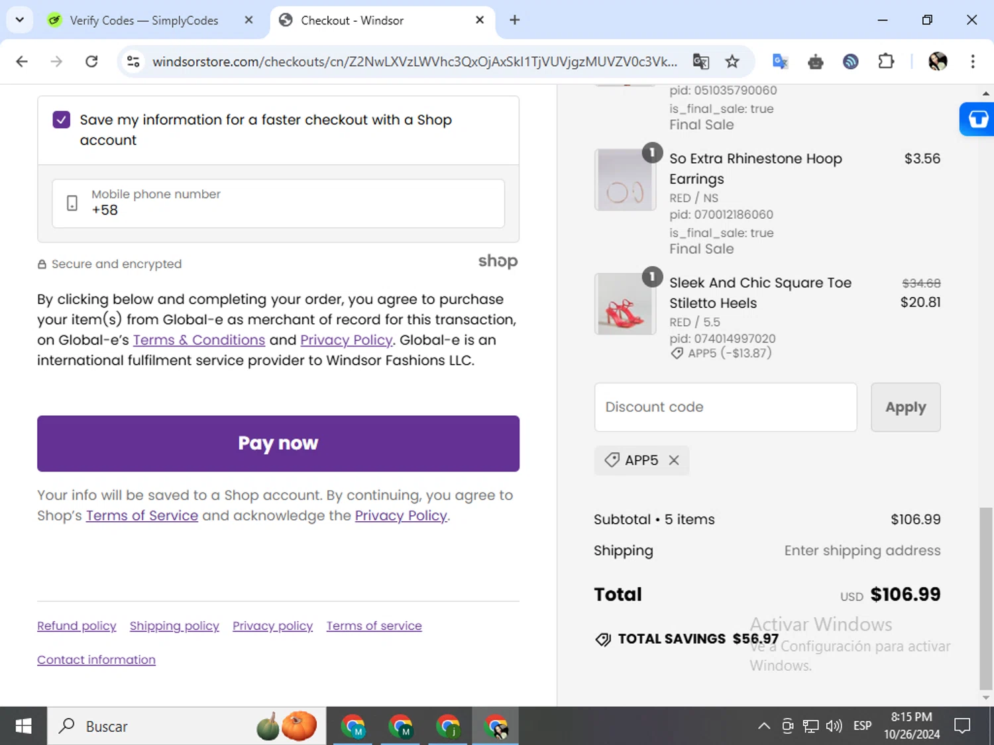
Task: Show hidden system tray icons
Action: (763, 726)
